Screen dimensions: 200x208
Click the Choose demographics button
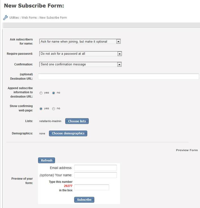coord(68,133)
